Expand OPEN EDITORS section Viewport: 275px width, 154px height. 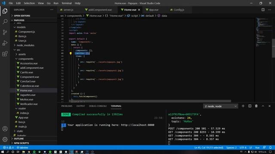coord(22,16)
